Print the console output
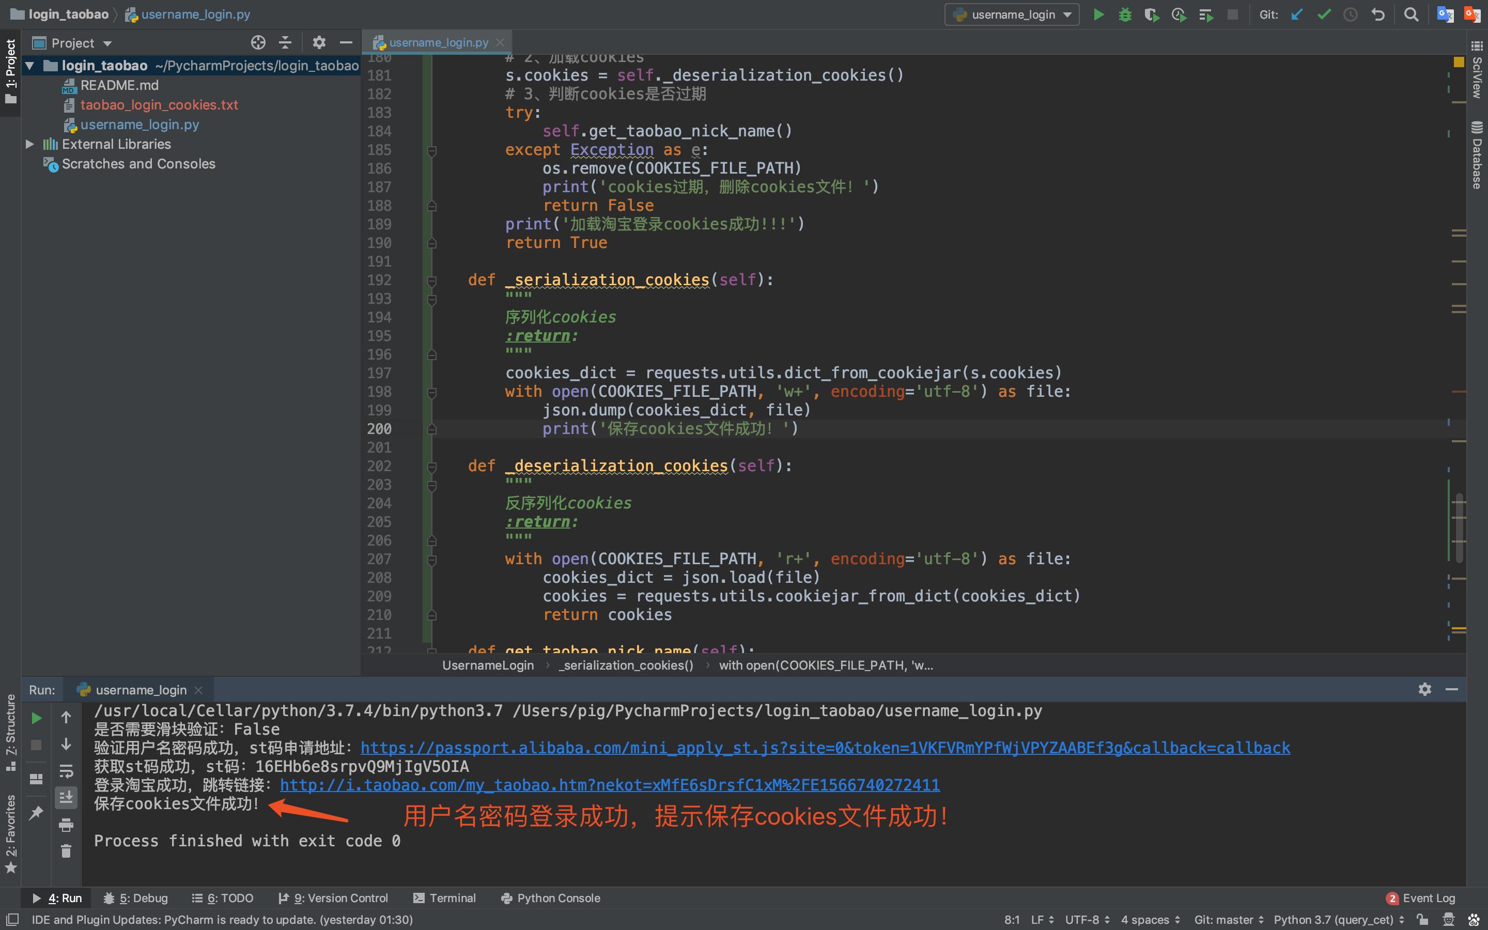The image size is (1488, 930). 67,824
